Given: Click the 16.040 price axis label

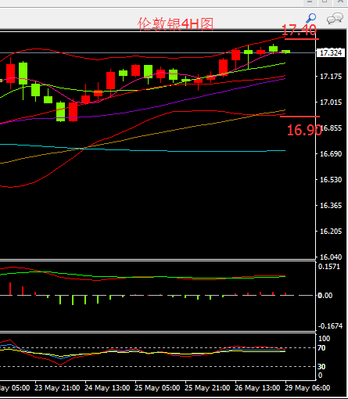Looking at the screenshot, I should 331,257.
